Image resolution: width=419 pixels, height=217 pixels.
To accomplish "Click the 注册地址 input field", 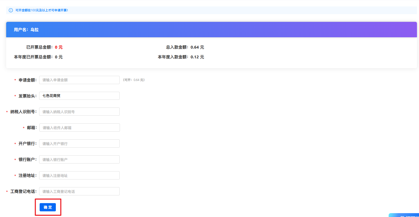I will [x=79, y=176].
